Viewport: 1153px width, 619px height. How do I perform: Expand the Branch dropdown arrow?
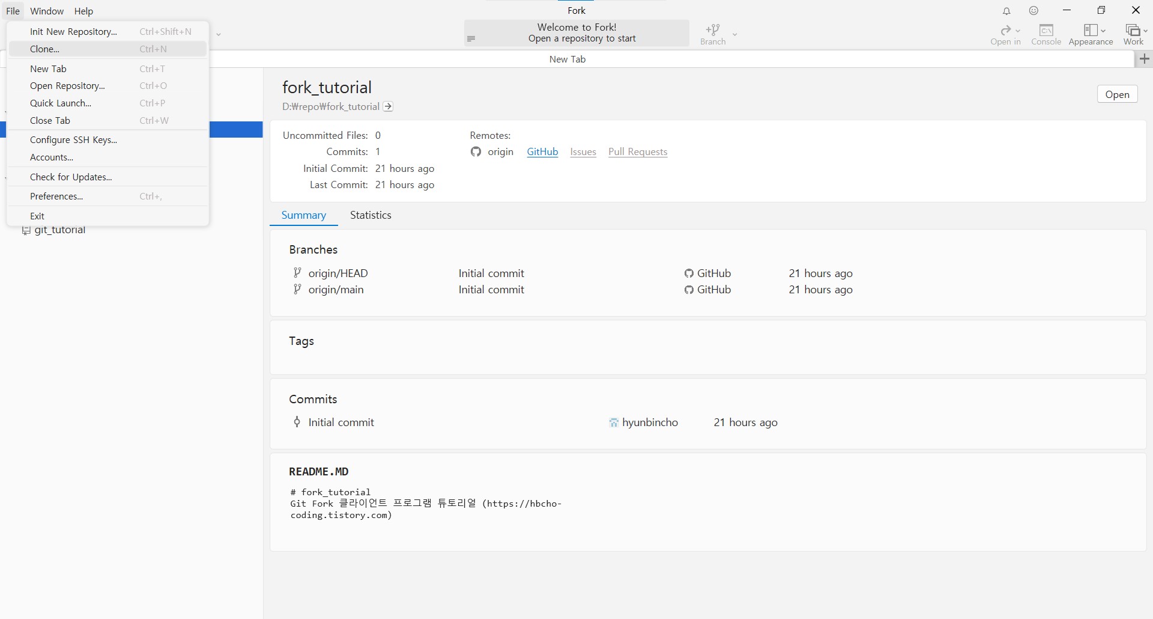coord(734,34)
